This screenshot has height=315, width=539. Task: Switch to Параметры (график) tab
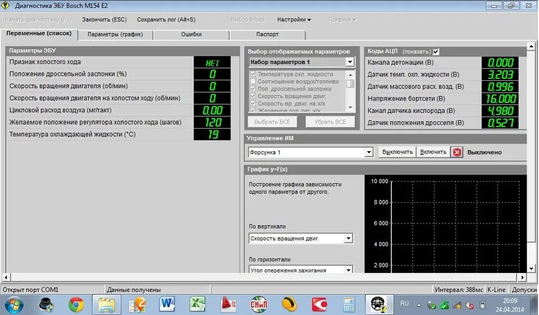click(115, 34)
